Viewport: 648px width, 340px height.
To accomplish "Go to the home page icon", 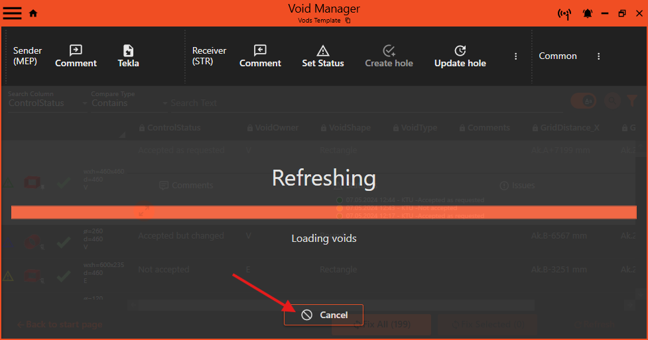I will [33, 13].
